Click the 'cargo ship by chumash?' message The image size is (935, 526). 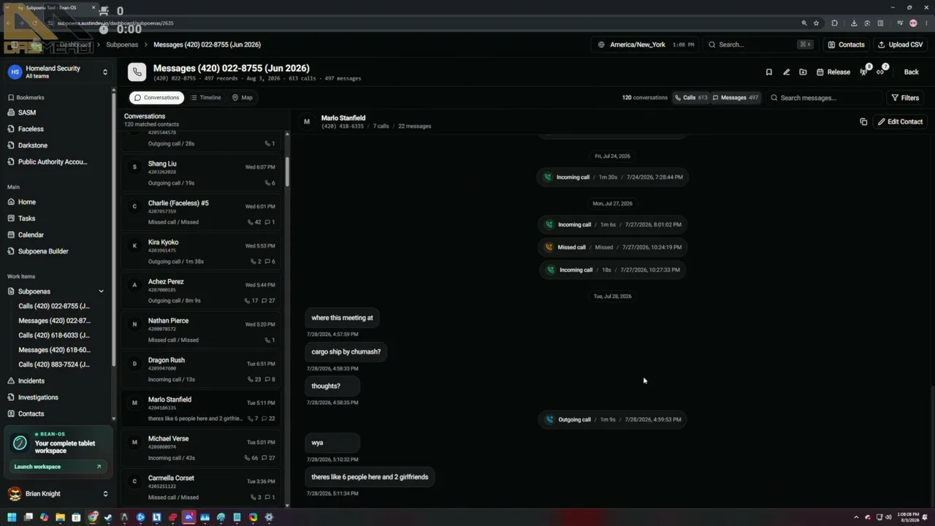point(346,351)
